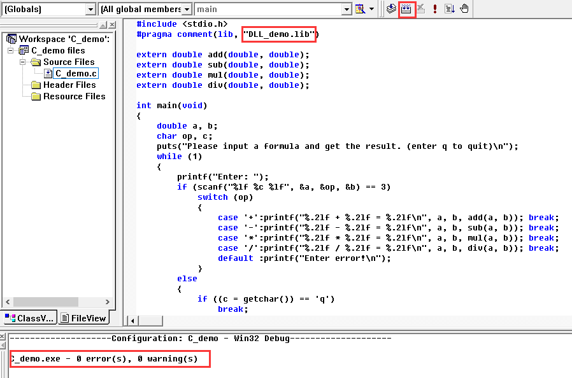Open the main function dropdown

[x=346, y=10]
